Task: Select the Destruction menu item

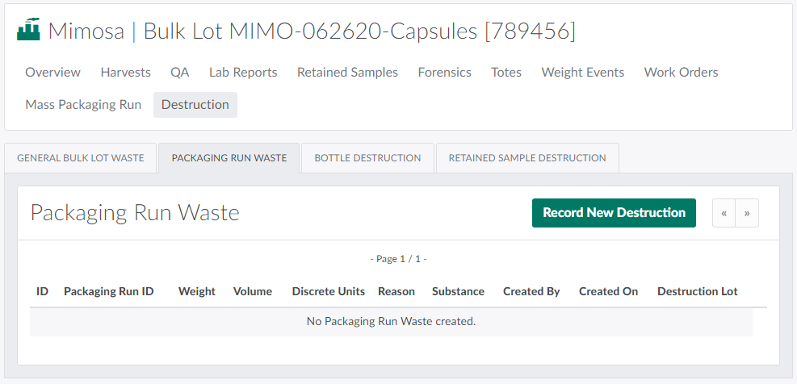Action: tap(195, 105)
